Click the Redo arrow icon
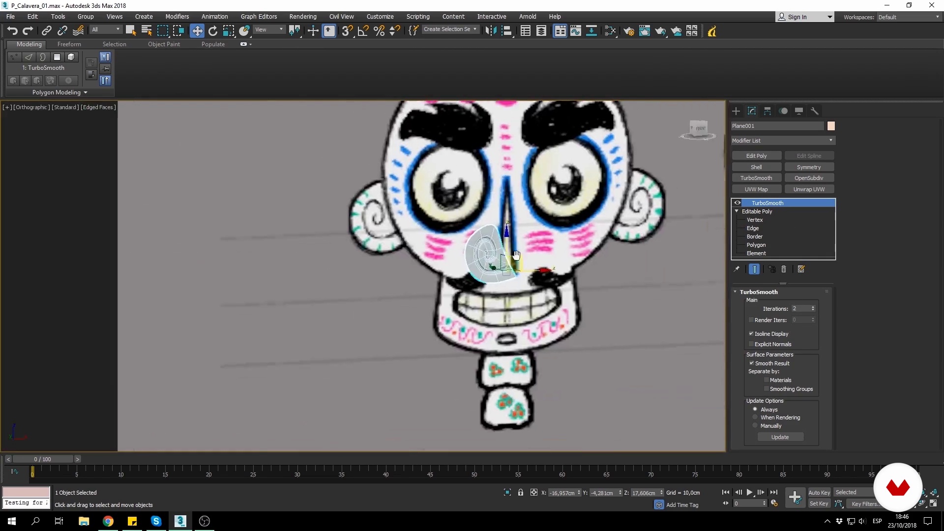 pos(28,31)
